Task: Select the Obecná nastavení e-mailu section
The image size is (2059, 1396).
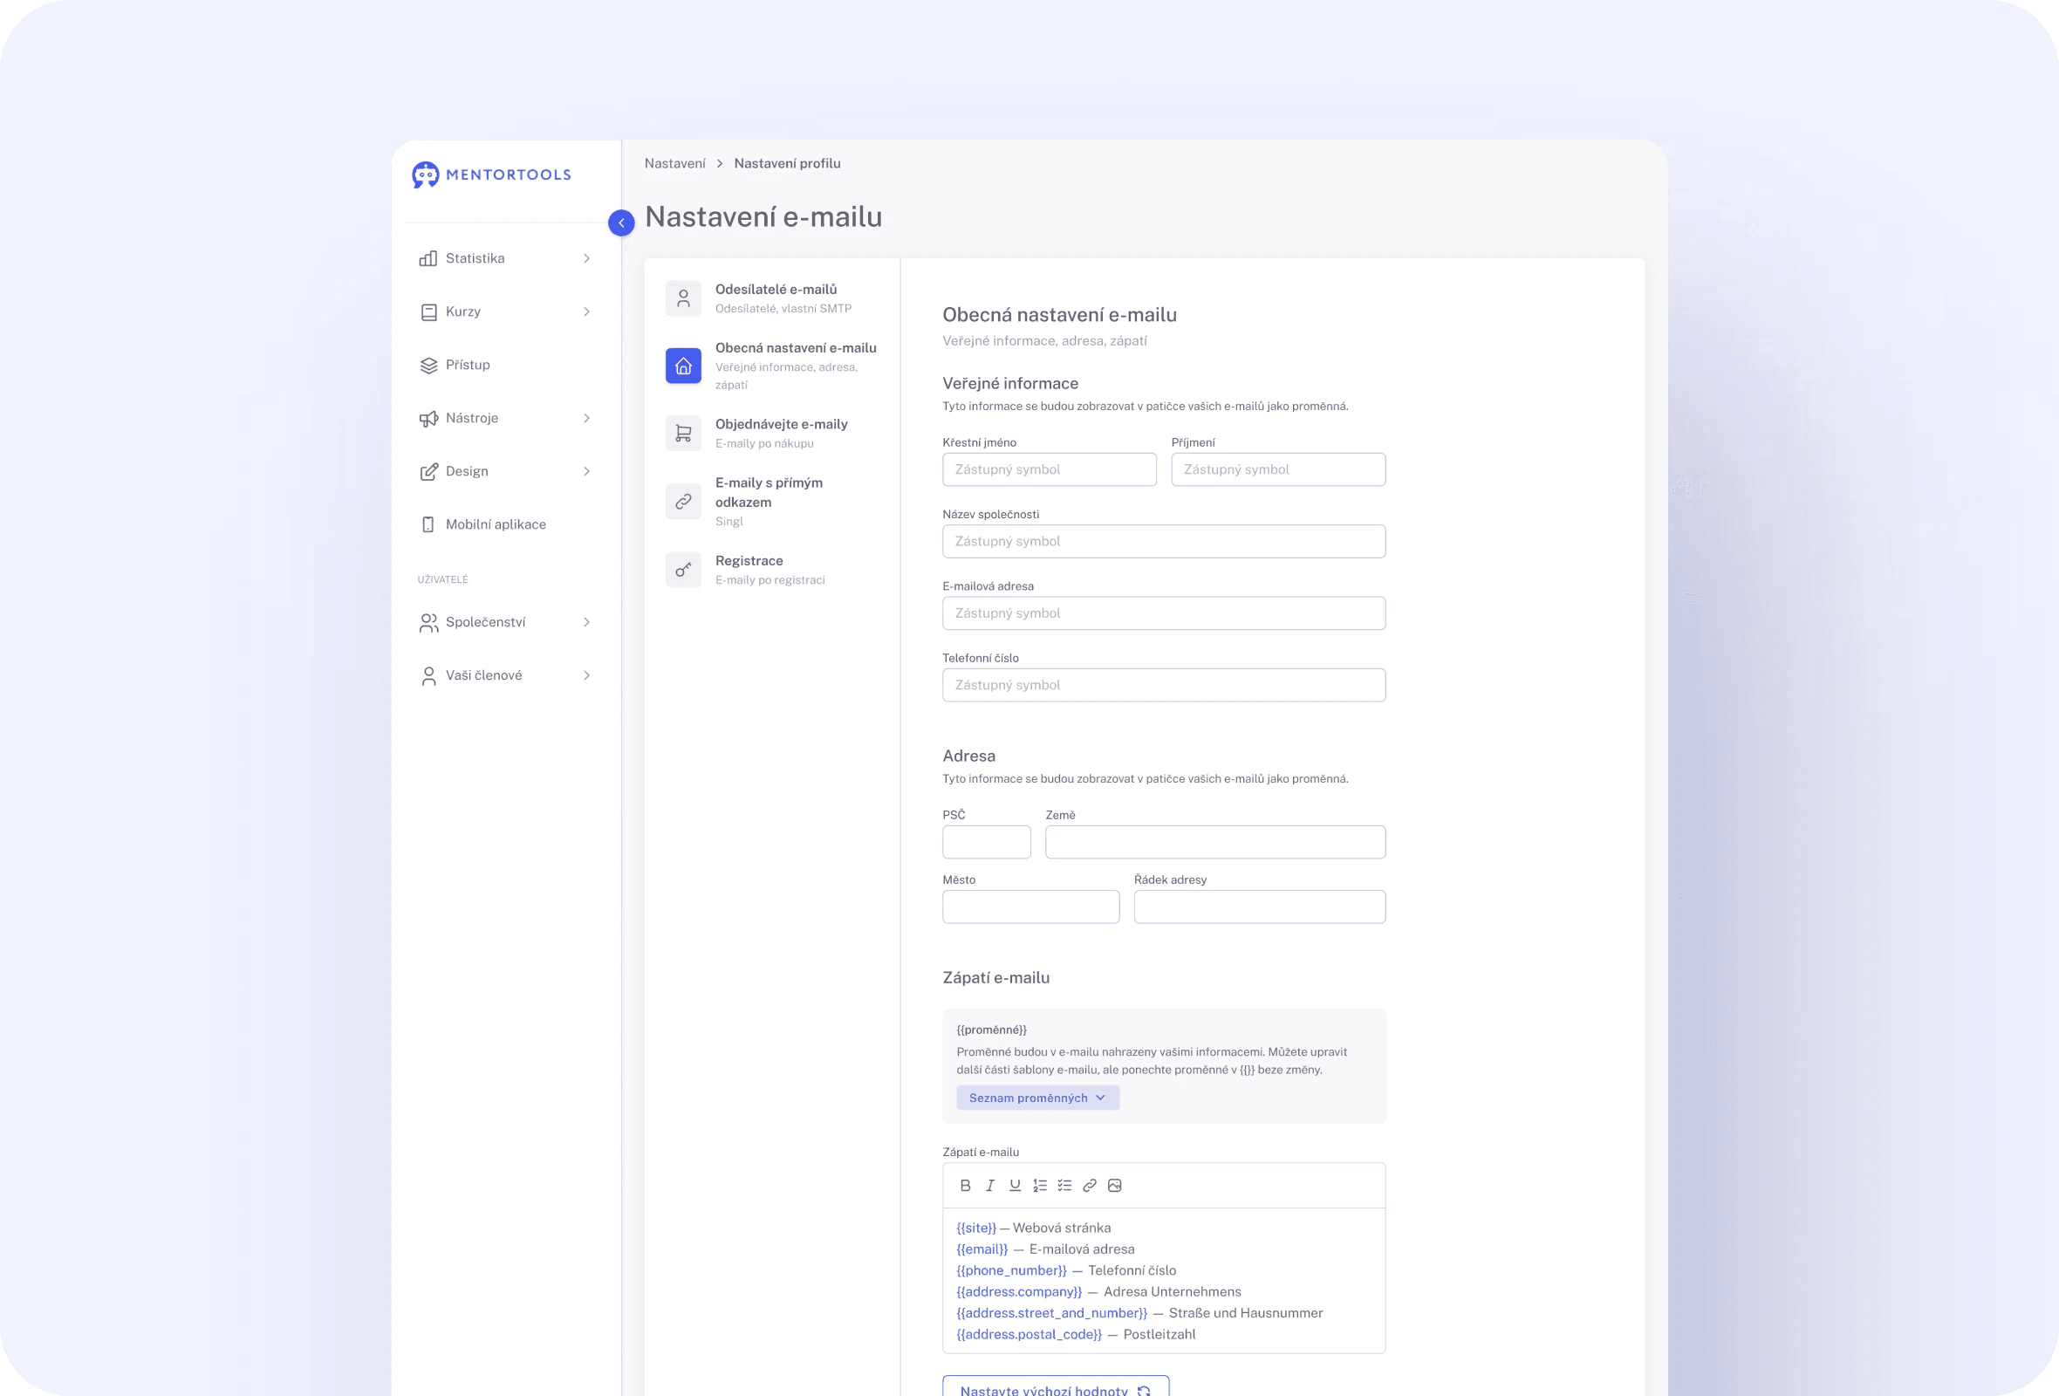Action: (771, 366)
